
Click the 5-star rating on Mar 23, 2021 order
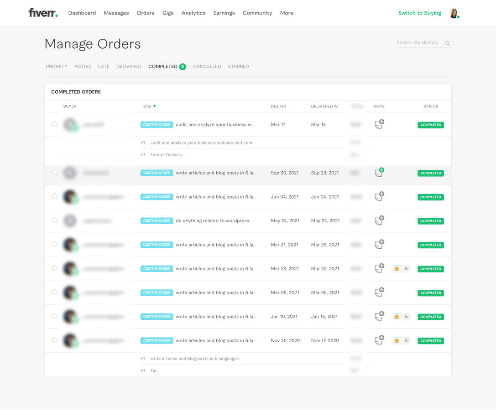coord(401,269)
